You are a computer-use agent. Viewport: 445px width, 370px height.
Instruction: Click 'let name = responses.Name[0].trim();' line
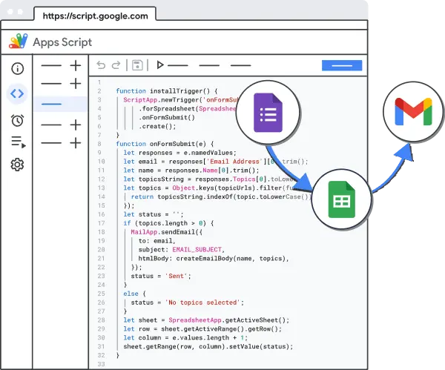(x=191, y=171)
